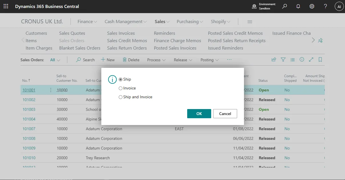The height and width of the screenshot is (180, 345).
Task: Open the app launcher waffle icon
Action: pyautogui.click(x=6, y=6)
